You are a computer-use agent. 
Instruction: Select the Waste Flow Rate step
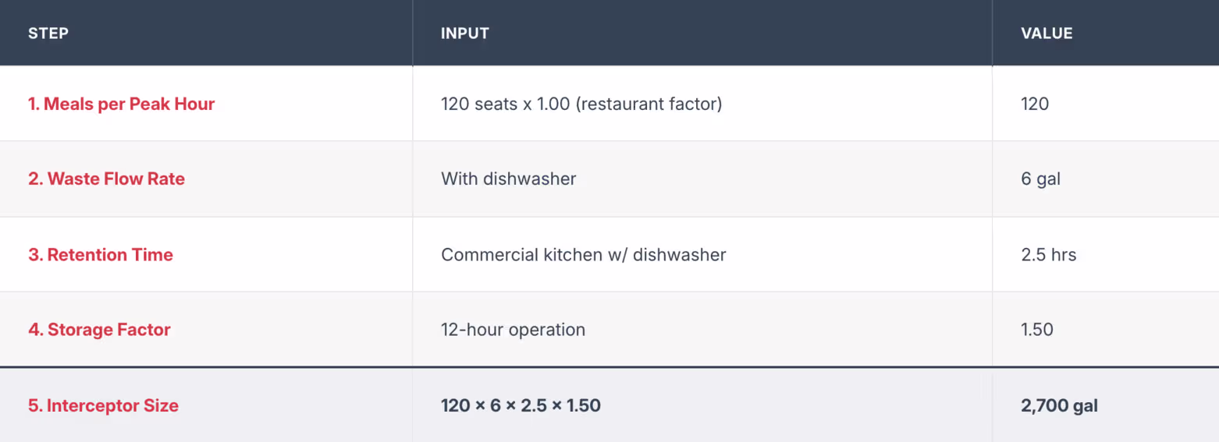(x=107, y=179)
